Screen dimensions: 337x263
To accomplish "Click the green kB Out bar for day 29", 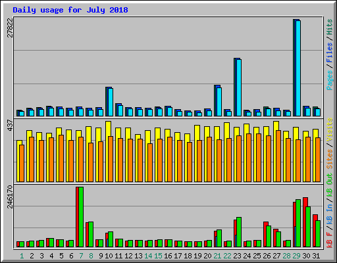I will 298,223.
